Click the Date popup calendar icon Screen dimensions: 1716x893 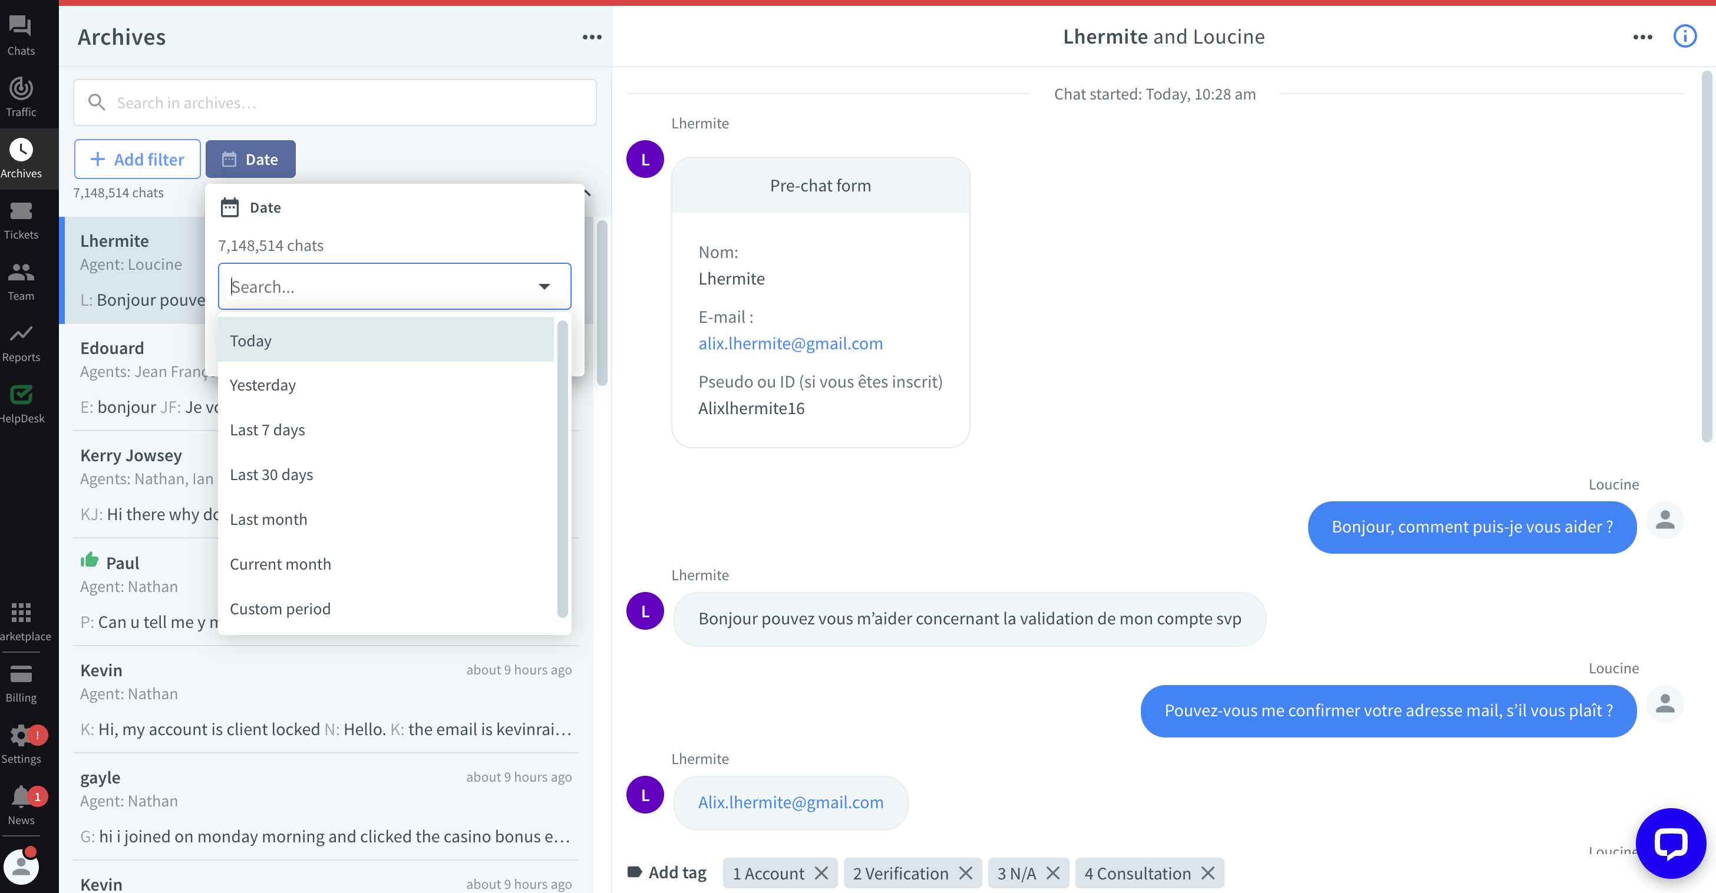[x=229, y=207]
